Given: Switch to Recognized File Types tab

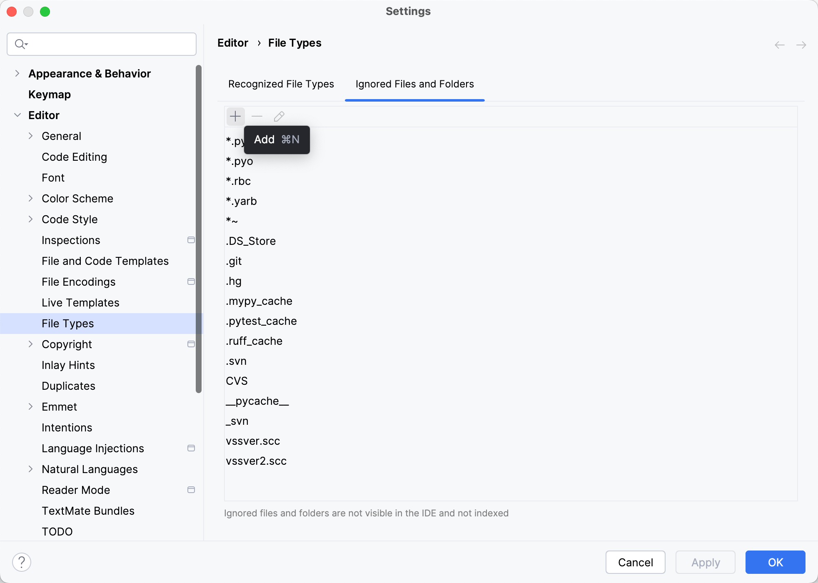Looking at the screenshot, I should coord(281,84).
